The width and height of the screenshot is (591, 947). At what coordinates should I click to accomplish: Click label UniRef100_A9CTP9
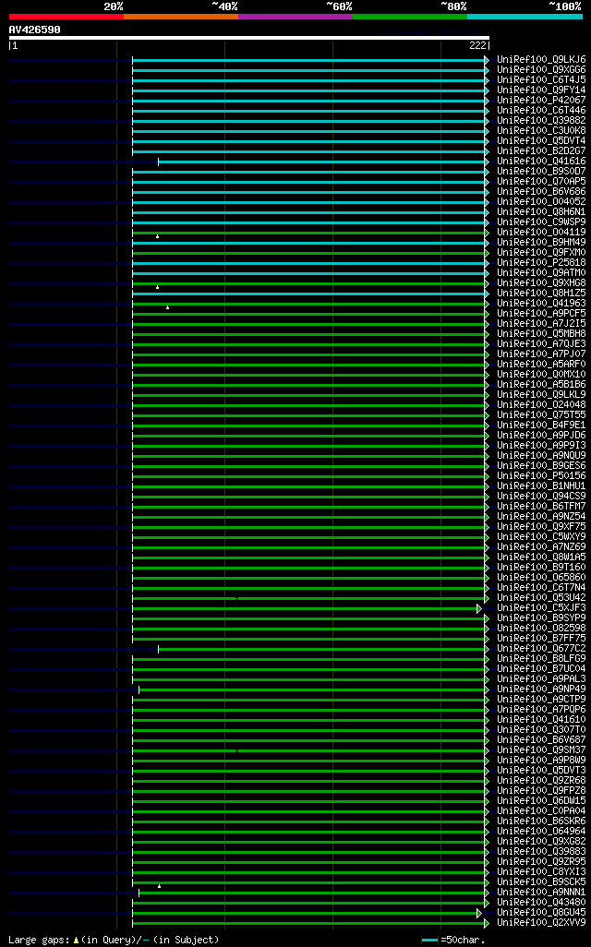pyautogui.click(x=541, y=700)
